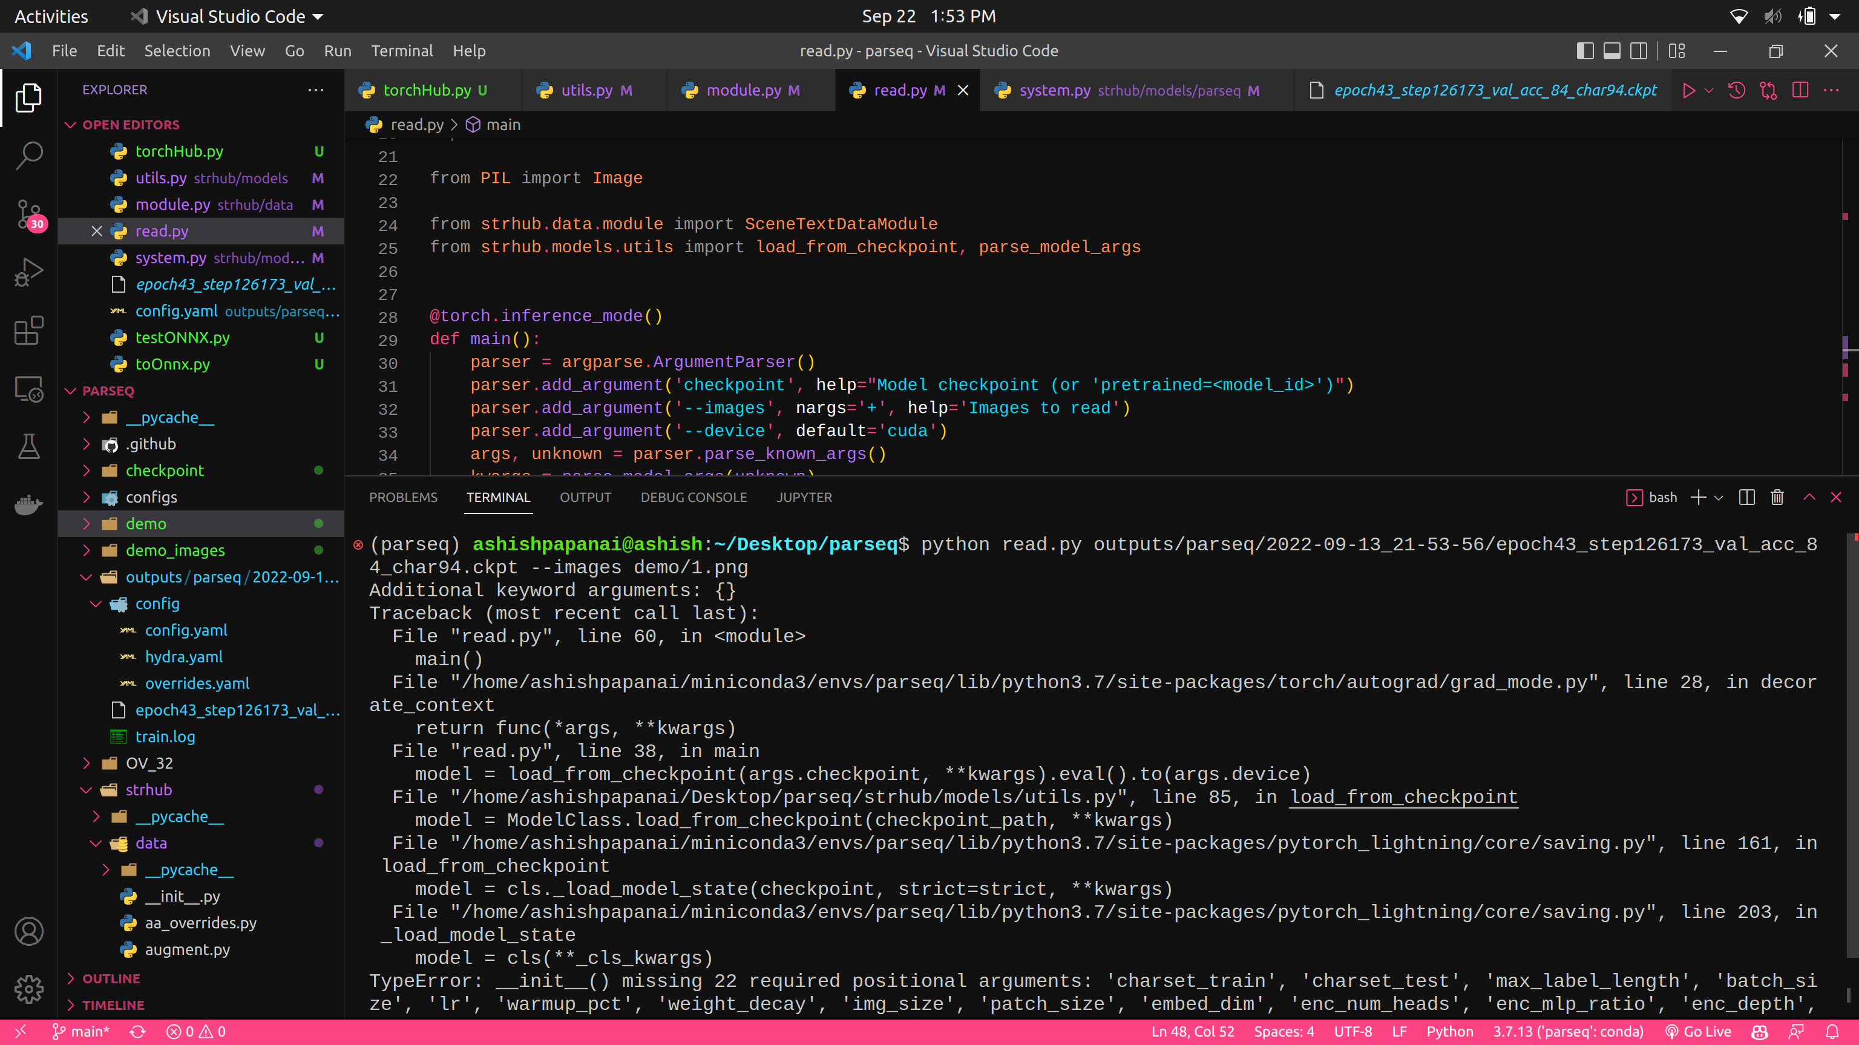Viewport: 1859px width, 1045px height.
Task: Expand the checkpoint folder
Action: tap(165, 470)
